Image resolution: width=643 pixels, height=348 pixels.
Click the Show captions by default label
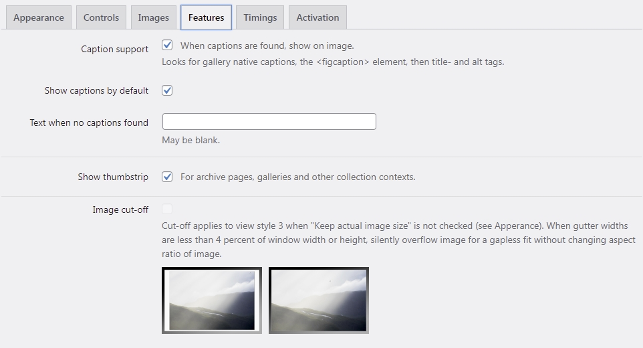pyautogui.click(x=96, y=90)
